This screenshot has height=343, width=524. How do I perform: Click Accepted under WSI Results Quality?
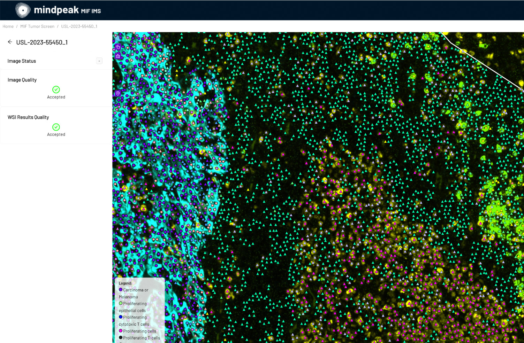(x=56, y=134)
